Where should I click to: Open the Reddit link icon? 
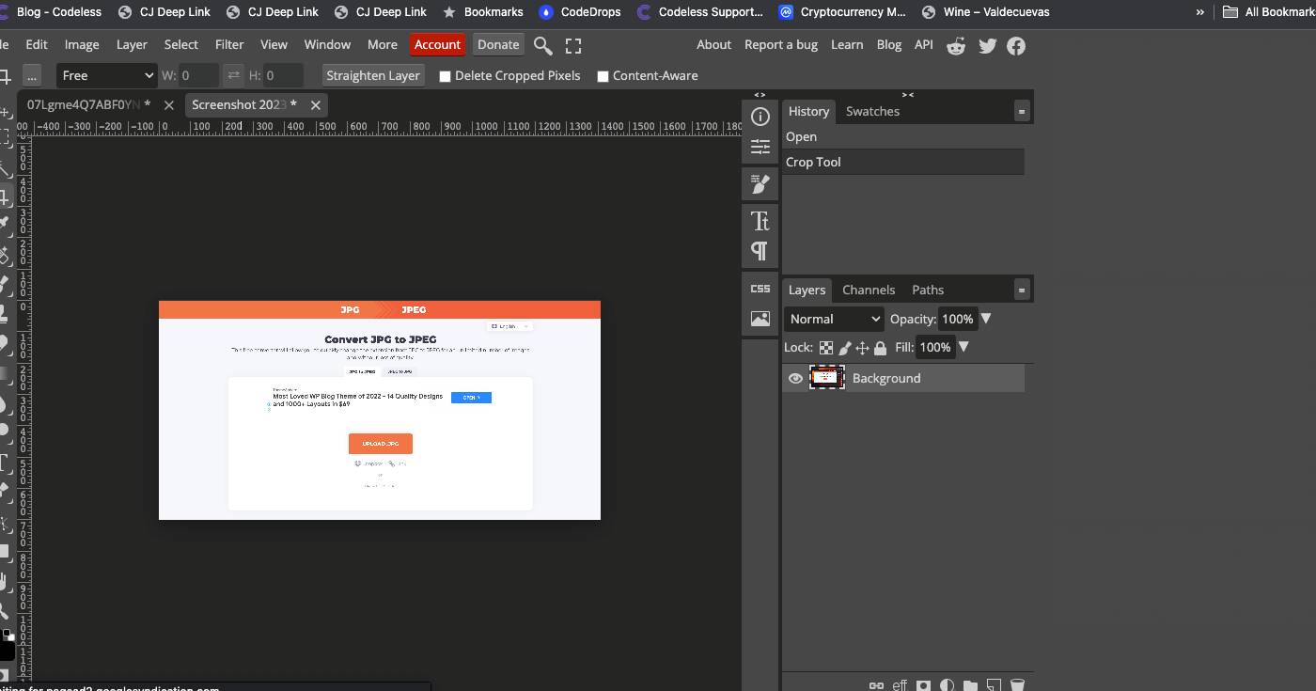click(x=956, y=46)
